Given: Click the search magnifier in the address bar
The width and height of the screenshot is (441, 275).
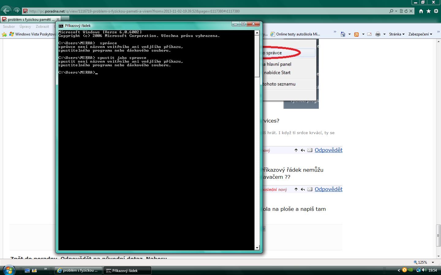Looking at the screenshot, I should coord(391,11).
